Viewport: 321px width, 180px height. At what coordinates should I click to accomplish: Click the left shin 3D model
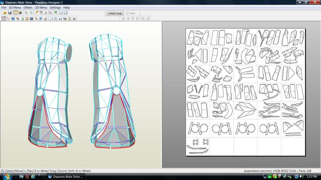(x=51, y=92)
